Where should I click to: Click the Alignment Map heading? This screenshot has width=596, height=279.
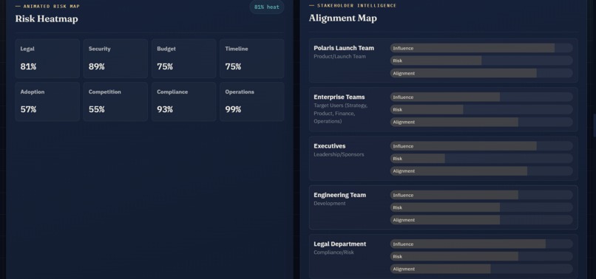(x=343, y=18)
